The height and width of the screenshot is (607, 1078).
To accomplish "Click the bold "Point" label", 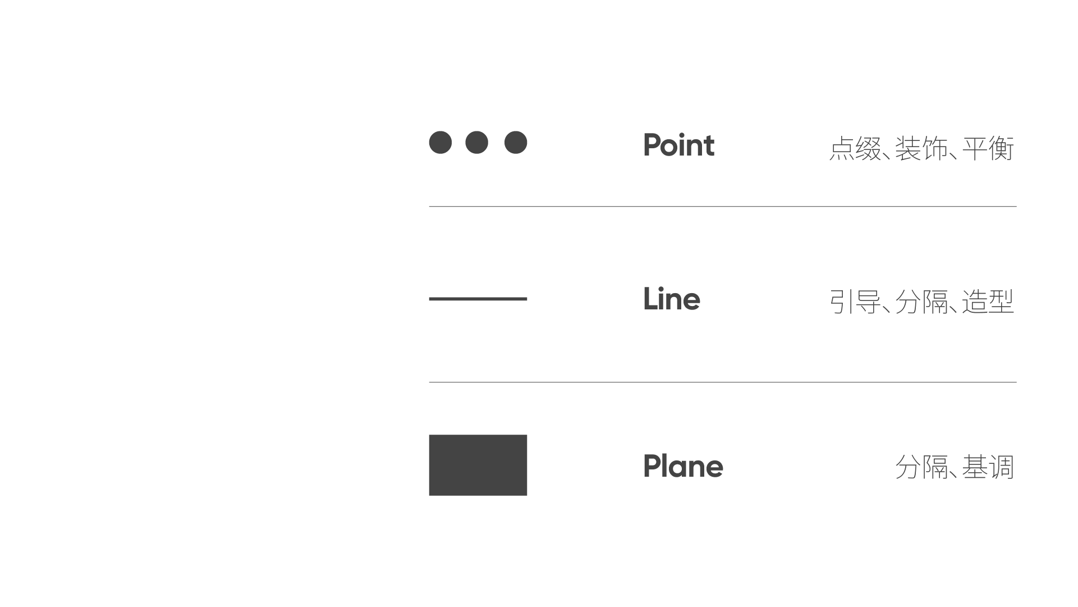I will point(678,145).
